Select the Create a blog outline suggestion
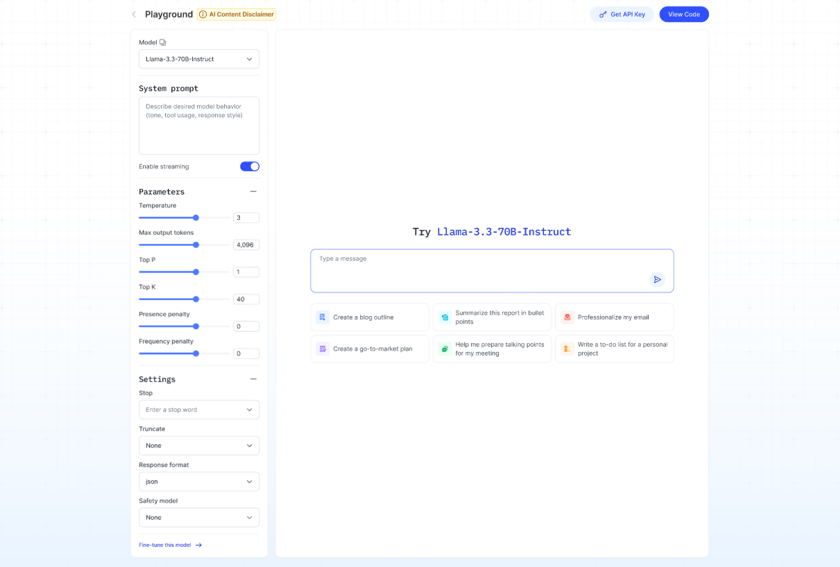Screen dimensions: 840x567 [370, 317]
